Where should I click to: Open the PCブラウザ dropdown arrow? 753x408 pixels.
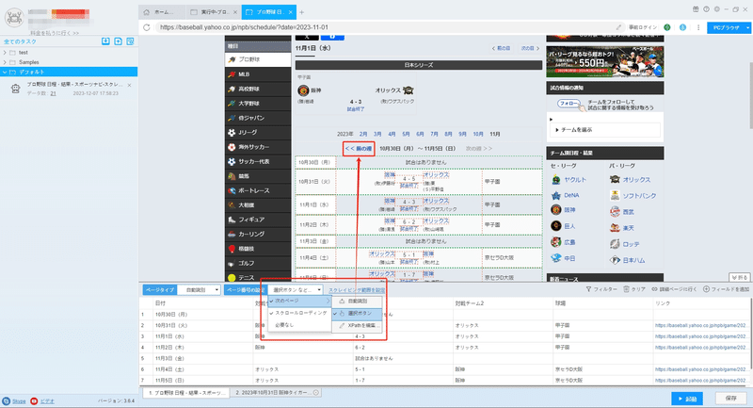(747, 28)
